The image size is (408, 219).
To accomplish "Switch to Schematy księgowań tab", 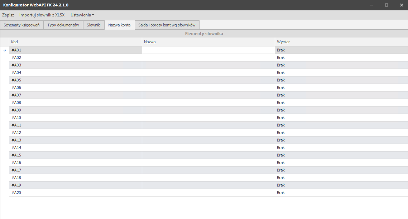I will pos(21,25).
